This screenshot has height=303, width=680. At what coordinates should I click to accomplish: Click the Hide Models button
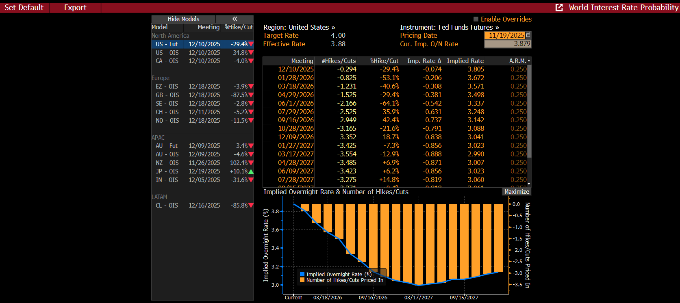pos(183,19)
